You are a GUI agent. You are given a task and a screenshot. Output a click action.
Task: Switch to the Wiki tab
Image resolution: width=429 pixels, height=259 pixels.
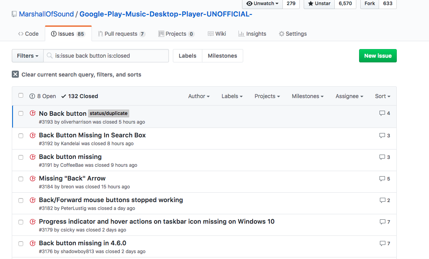click(x=217, y=34)
